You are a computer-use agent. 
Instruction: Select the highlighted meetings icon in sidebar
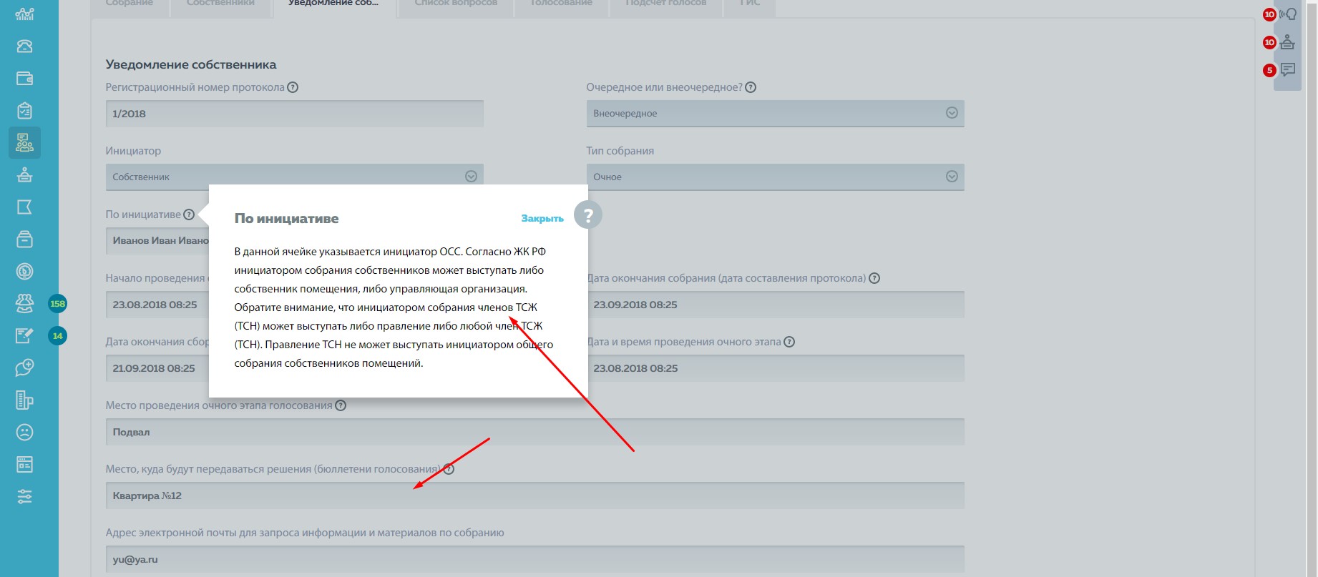coord(24,142)
